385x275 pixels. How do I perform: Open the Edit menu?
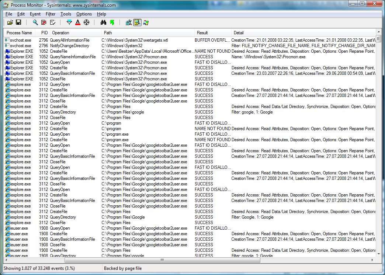click(x=21, y=14)
